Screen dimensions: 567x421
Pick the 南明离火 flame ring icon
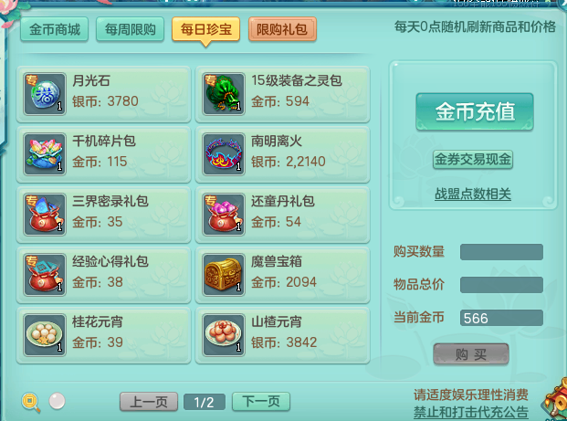(224, 154)
